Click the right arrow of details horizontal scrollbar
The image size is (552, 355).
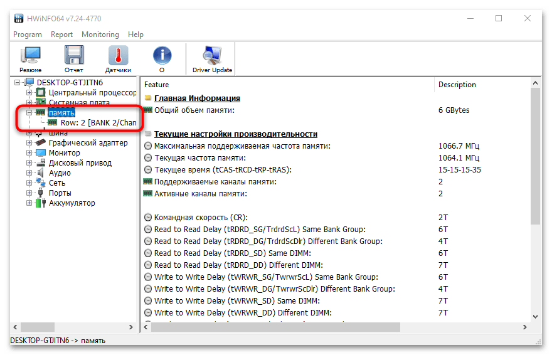coord(525,327)
